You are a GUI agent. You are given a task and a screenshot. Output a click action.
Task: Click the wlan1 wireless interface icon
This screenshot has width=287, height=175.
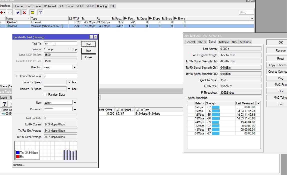(8, 26)
